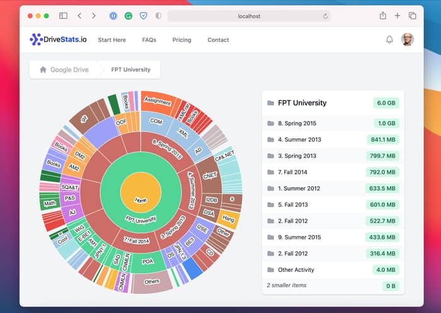Open a new tab with the plus icon
The image size is (441, 313).
coord(397,16)
